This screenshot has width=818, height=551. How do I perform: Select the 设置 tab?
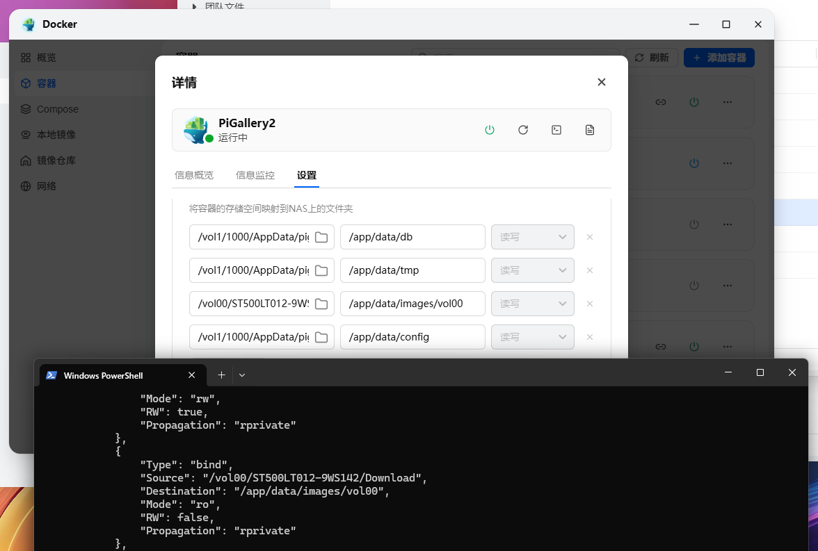point(307,175)
